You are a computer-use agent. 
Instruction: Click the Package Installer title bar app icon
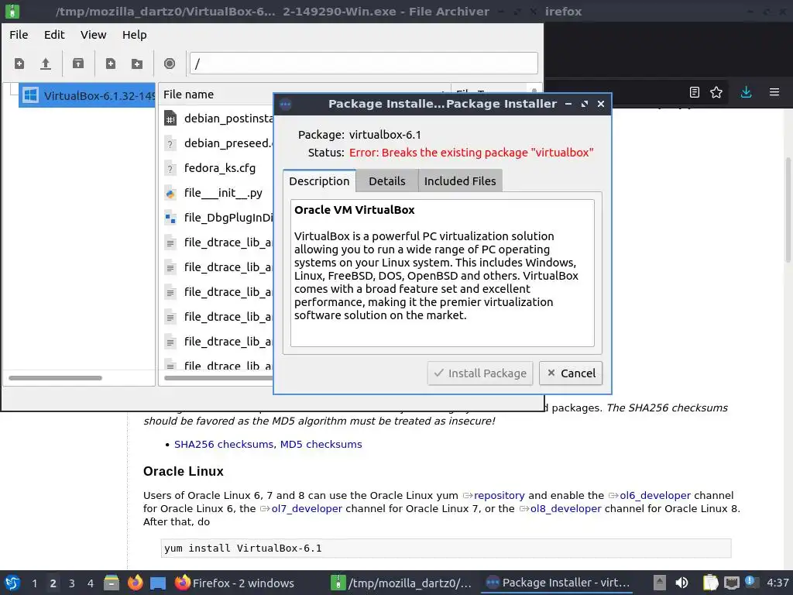(285, 105)
